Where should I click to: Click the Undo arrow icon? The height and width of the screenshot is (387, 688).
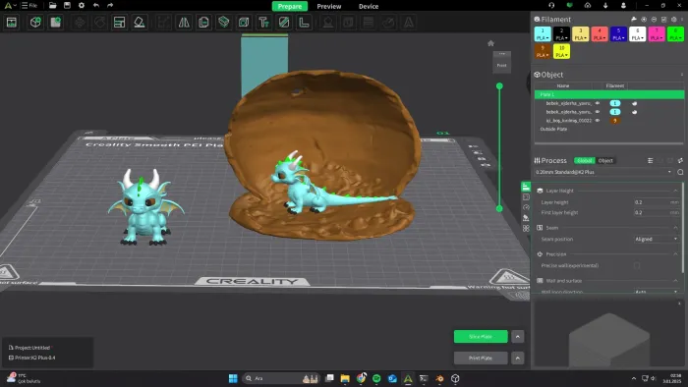click(96, 5)
